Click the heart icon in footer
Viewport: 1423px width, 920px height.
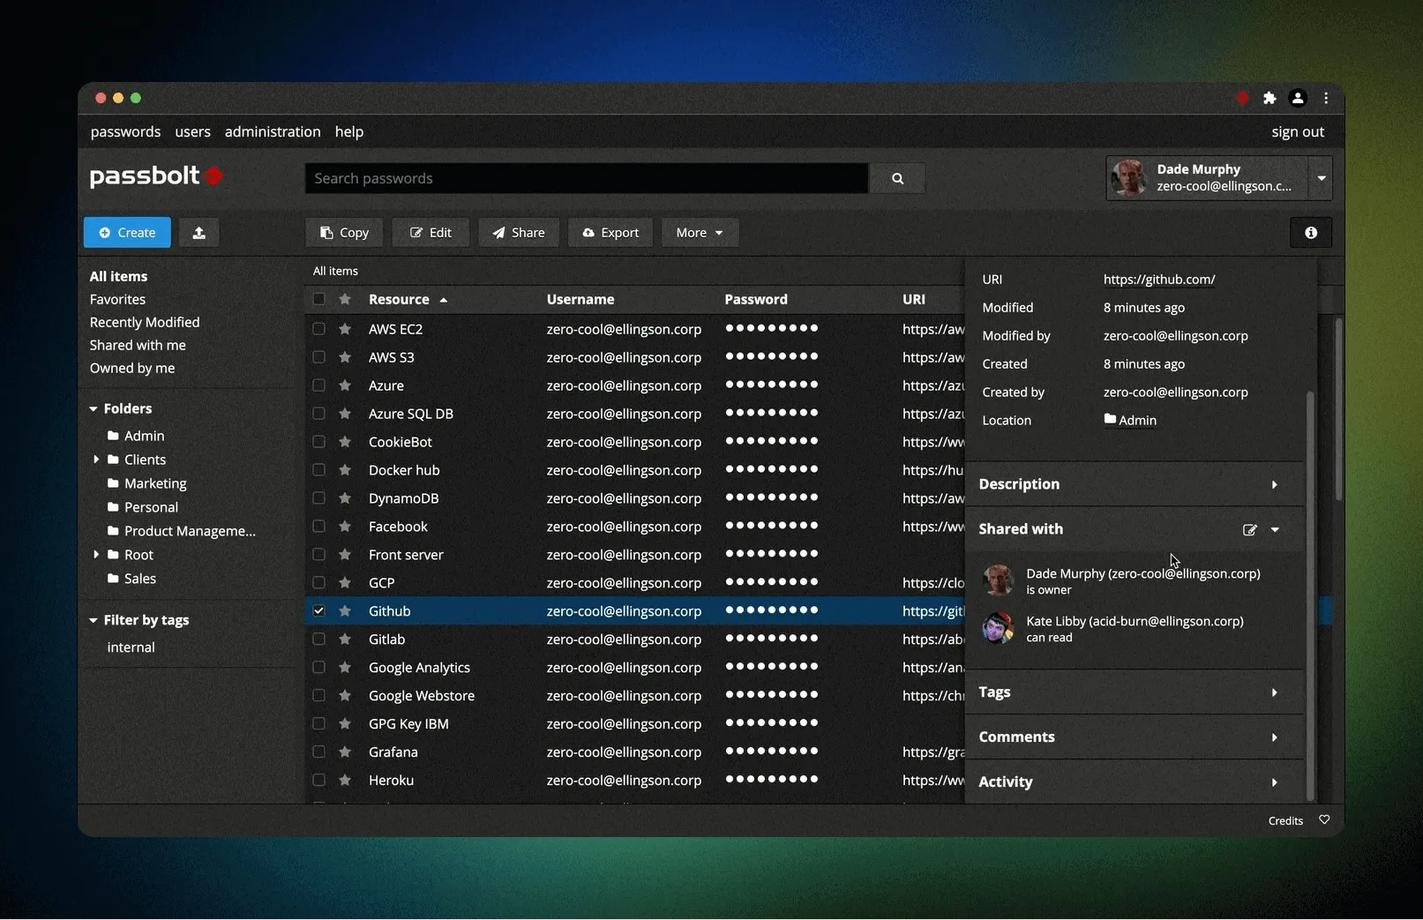tap(1324, 820)
